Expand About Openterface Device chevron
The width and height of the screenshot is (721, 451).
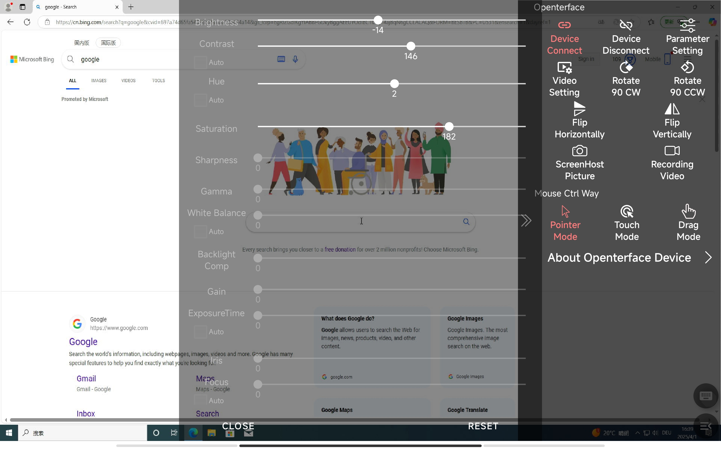[x=708, y=258]
